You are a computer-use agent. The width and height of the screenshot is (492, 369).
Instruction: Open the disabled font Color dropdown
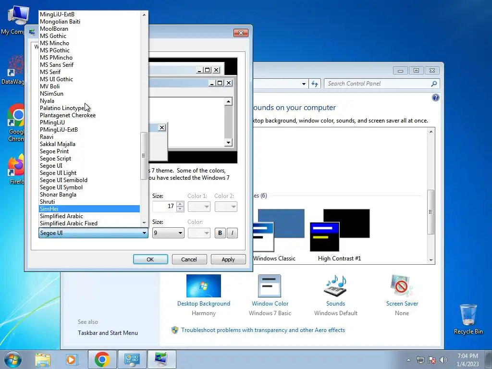(x=199, y=233)
